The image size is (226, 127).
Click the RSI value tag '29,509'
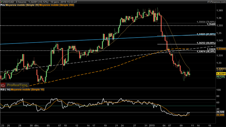(x=220, y=112)
